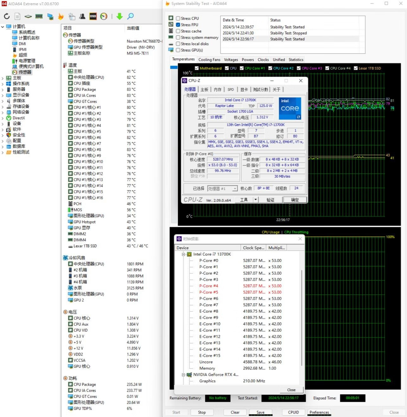Toggle the Motherboard graph checkbox
Screen dimensions: 407x417
click(197, 68)
